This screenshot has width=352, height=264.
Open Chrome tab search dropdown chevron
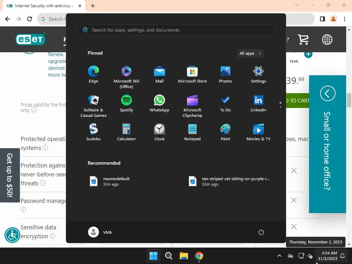pyautogui.click(x=297, y=5)
